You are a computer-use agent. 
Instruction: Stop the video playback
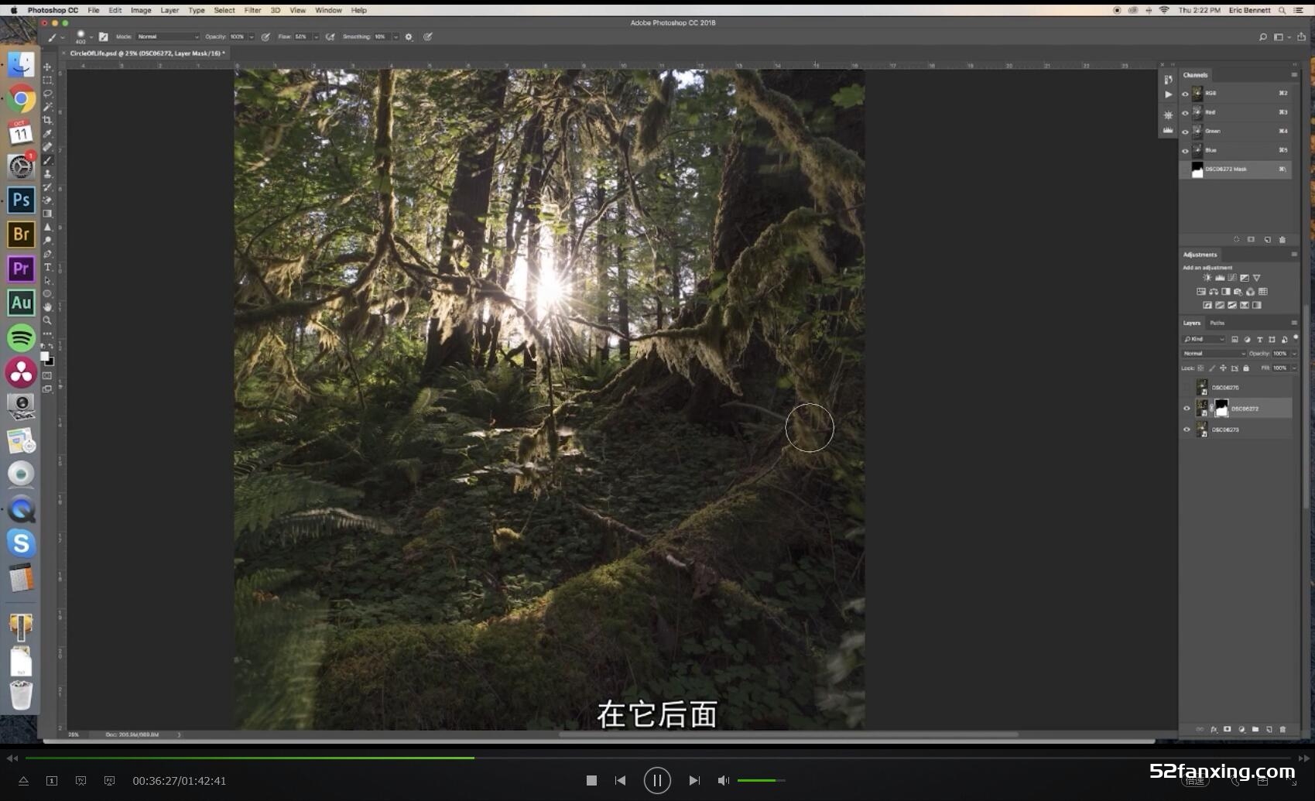[x=591, y=780]
